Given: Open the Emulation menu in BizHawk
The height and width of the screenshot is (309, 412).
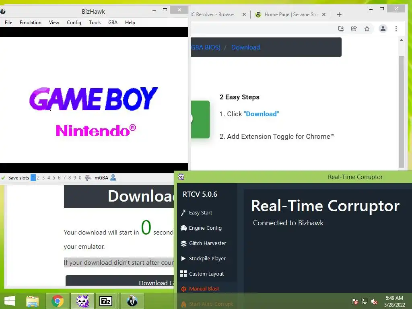Looking at the screenshot, I should point(31,23).
